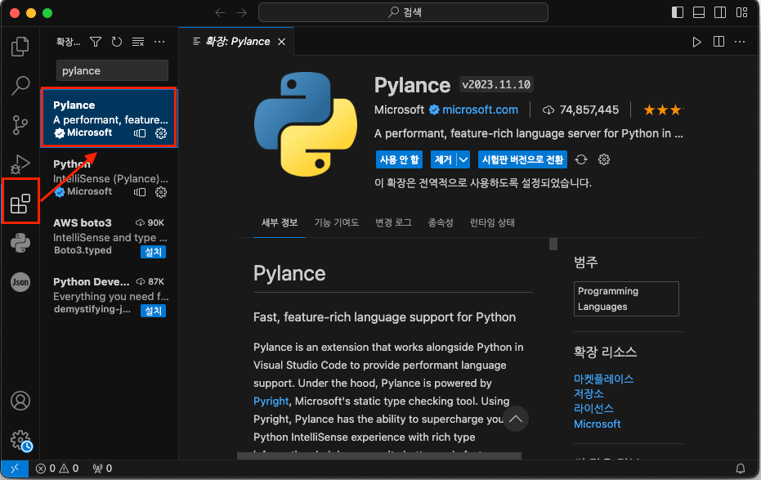
Task: Select the 종속성 tab
Action: (441, 222)
